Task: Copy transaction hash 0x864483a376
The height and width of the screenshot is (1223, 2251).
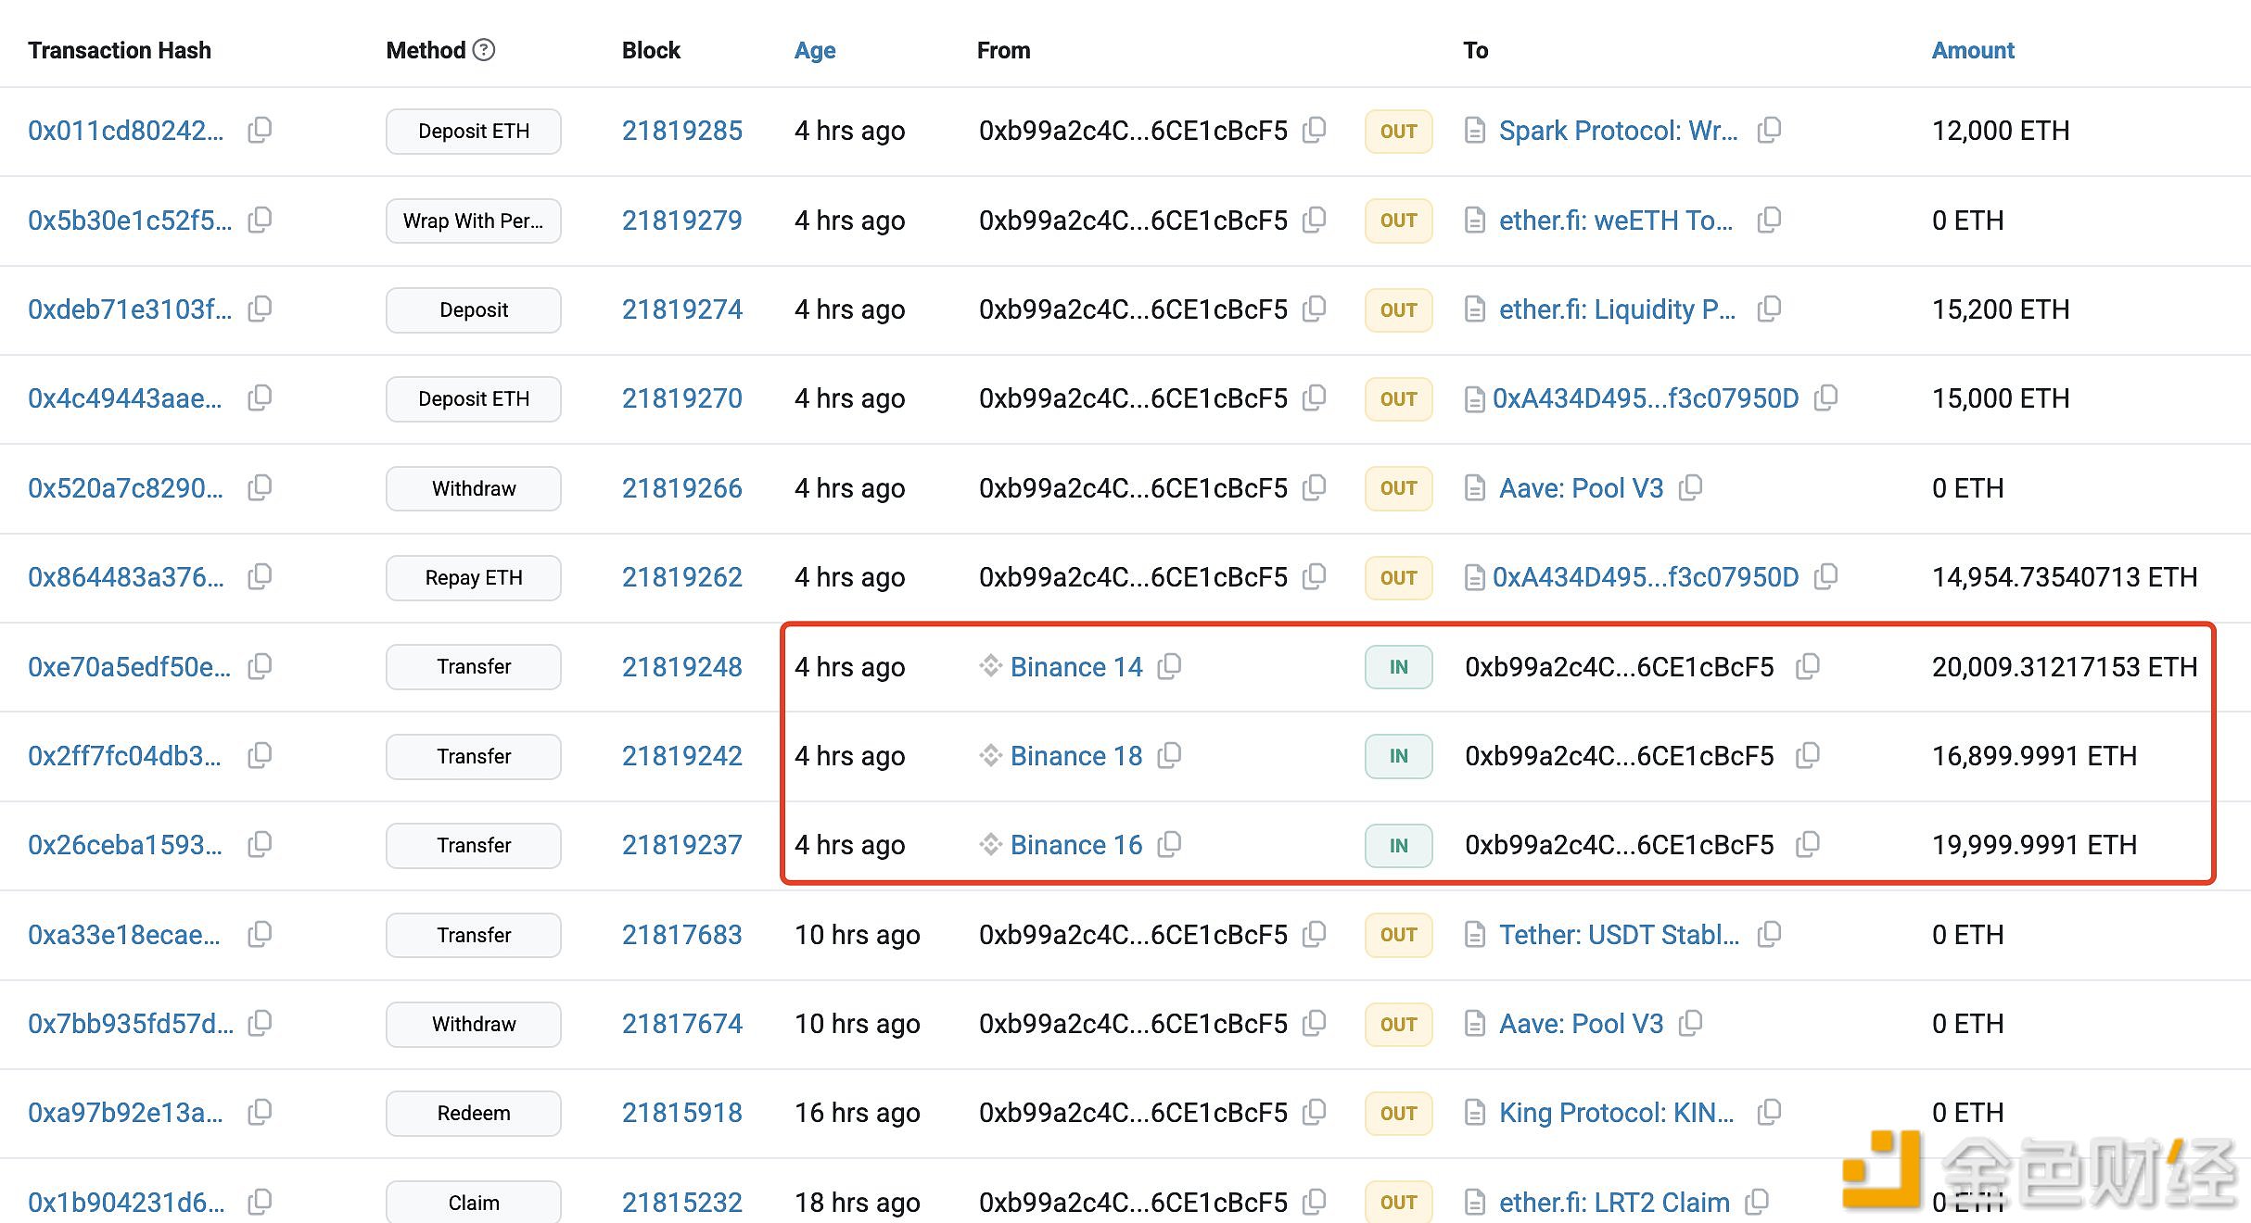Action: click(x=260, y=577)
